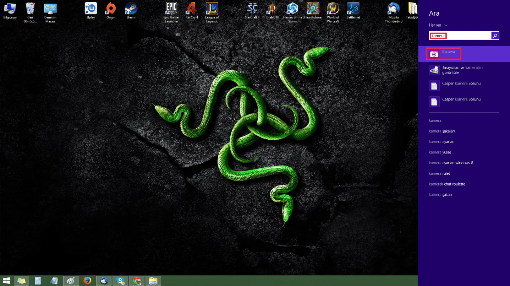Open the Paint app in the taskbar
Screen dimensions: 510x286
click(71, 281)
